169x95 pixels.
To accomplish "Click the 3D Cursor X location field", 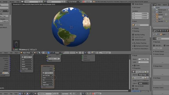I will pos(140,13).
